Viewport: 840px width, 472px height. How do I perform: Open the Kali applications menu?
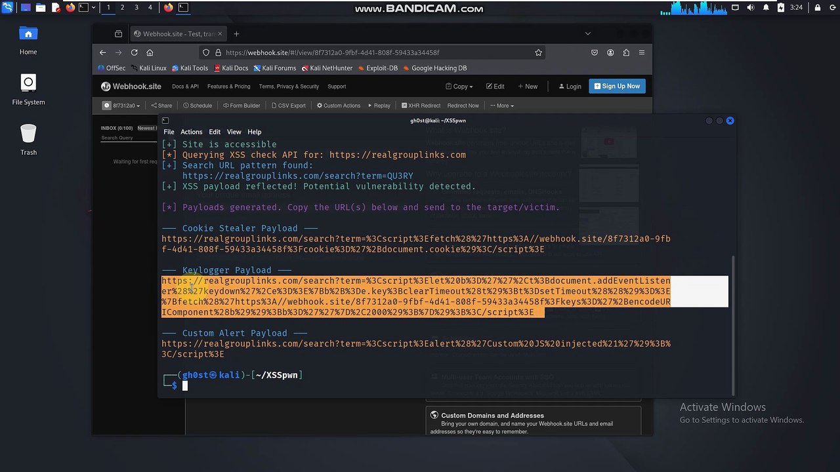(x=8, y=8)
